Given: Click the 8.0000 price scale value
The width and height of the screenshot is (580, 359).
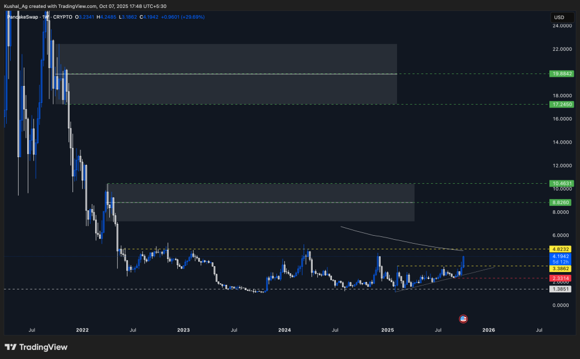Looking at the screenshot, I should click(x=561, y=212).
